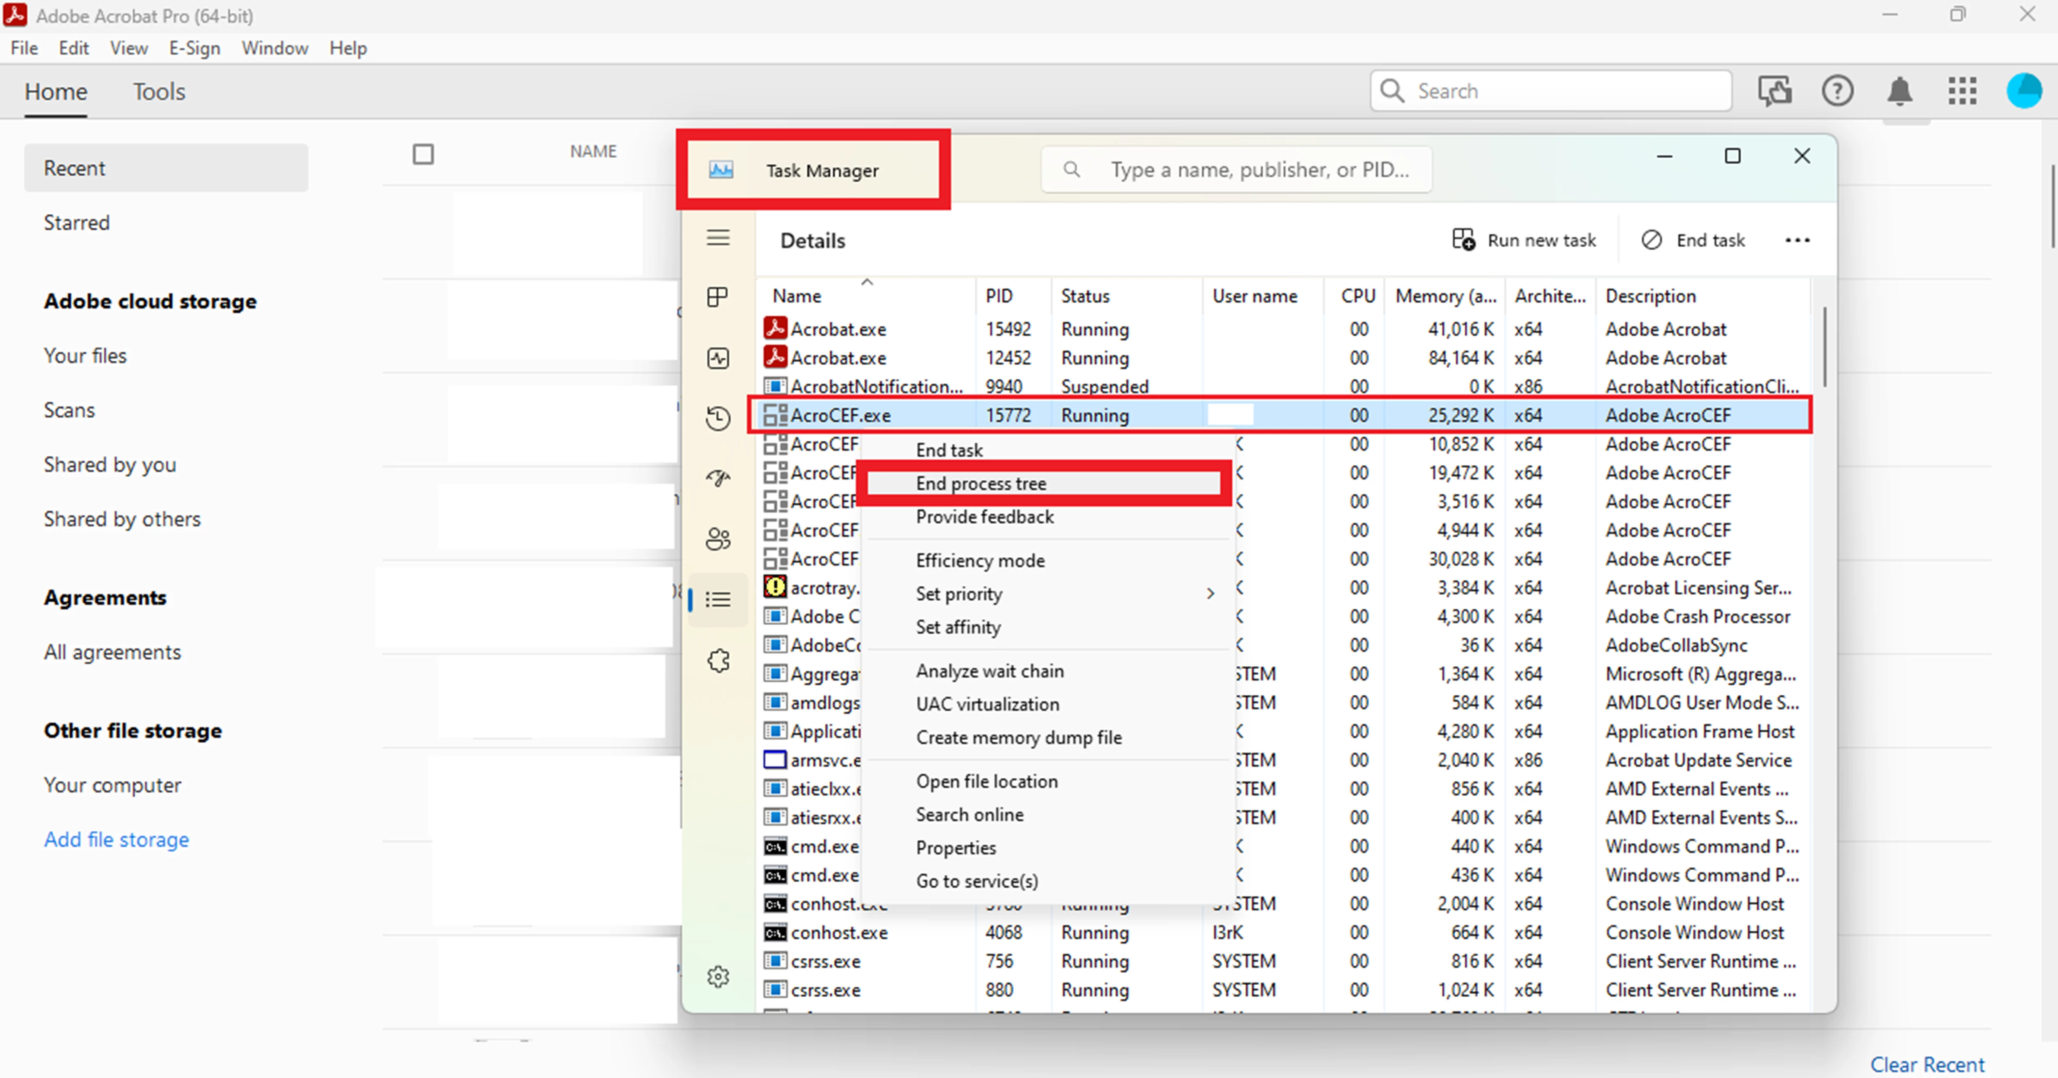This screenshot has width=2058, height=1078.
Task: Choose End process tree in context menu
Action: click(980, 483)
